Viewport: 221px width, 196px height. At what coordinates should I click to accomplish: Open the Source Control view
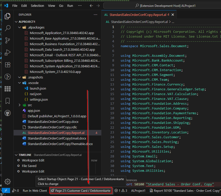click(x=8, y=40)
